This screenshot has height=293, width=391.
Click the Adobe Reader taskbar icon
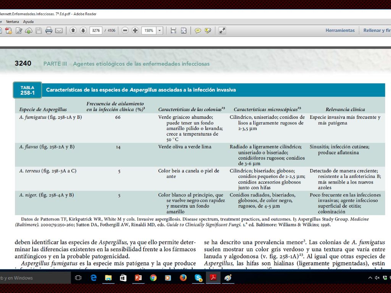pyautogui.click(x=213, y=278)
